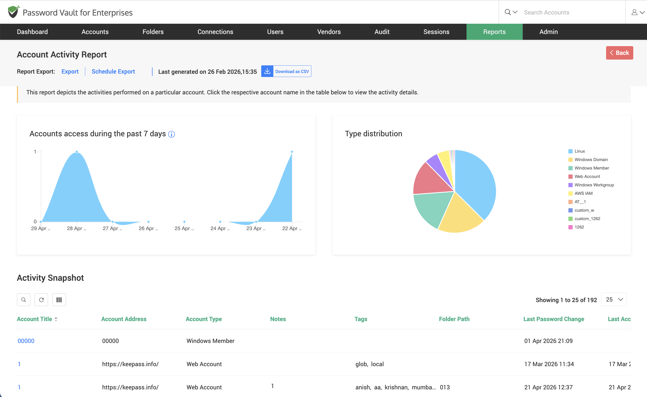Image resolution: width=647 pixels, height=397 pixels.
Task: Open the Sessions tab
Action: (x=436, y=32)
